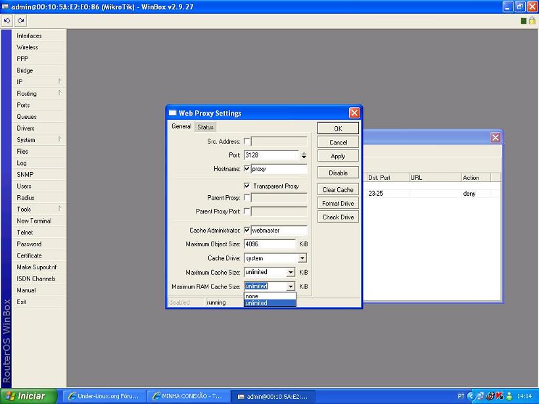Click the Clear Cache button

point(338,190)
